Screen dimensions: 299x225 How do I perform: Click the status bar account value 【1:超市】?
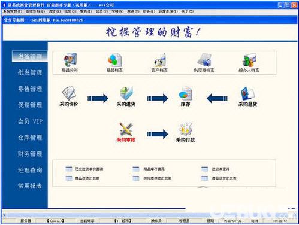[x=122, y=221]
